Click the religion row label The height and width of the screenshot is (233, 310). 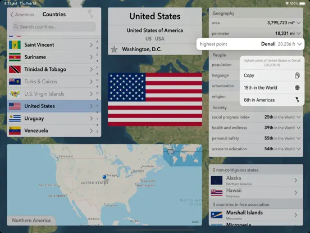point(218,96)
